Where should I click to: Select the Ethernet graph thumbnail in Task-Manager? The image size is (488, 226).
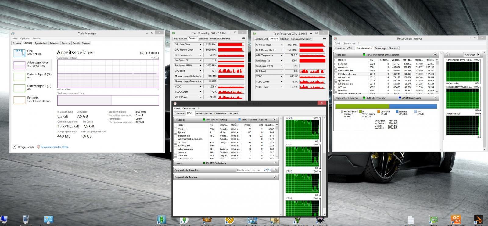click(x=19, y=100)
